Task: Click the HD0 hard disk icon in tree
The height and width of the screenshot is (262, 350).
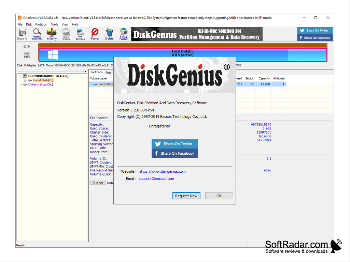Action: 25,76
